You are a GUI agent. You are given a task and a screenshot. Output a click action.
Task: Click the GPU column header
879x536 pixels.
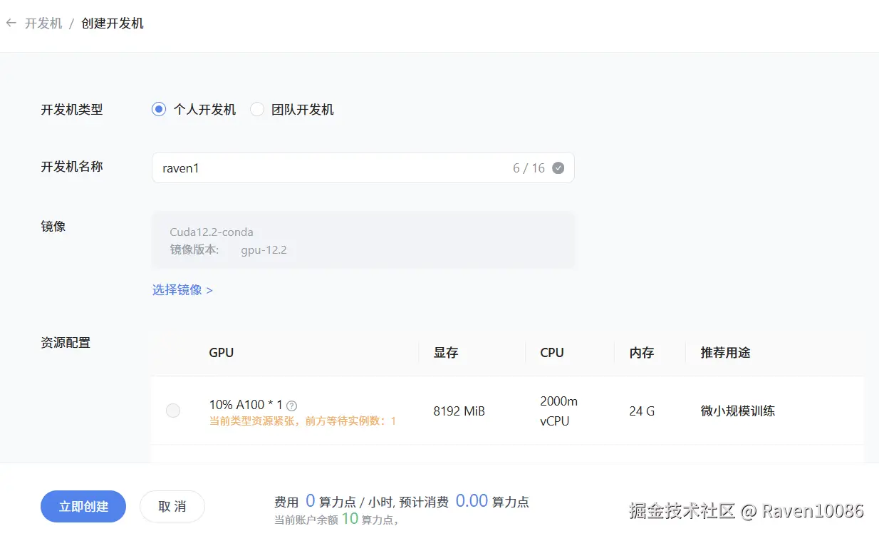222,353
